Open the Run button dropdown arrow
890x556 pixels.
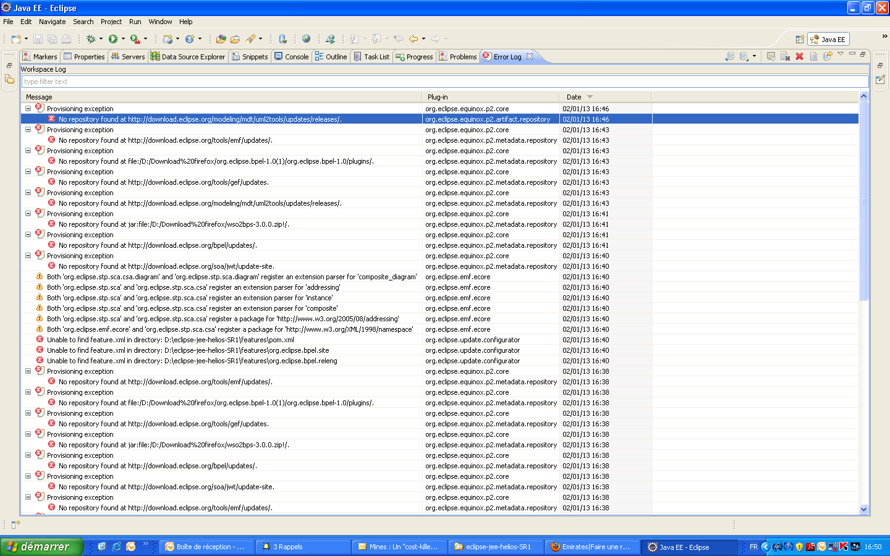pyautogui.click(x=123, y=39)
